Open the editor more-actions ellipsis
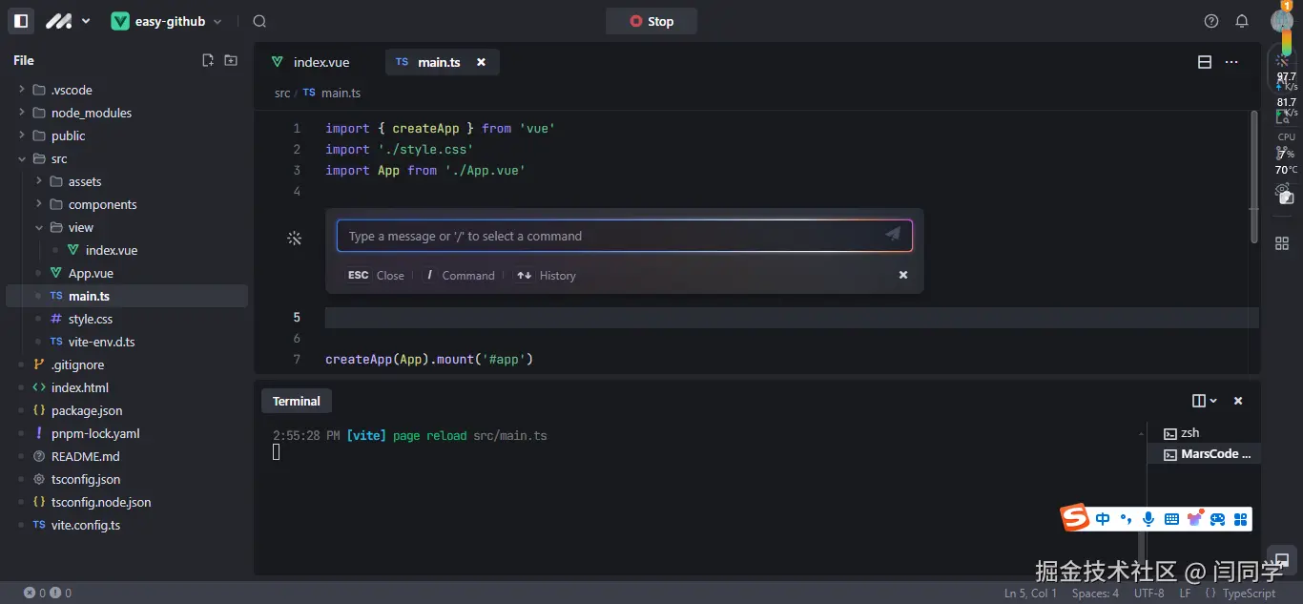1303x604 pixels. (x=1231, y=62)
